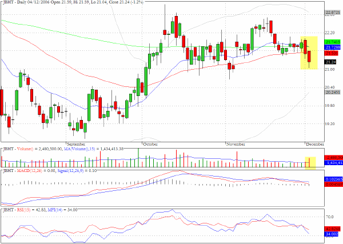Click the red 0.004569 MACD value tag
Image resolution: width=343 pixels, height=244 pixels.
pos(334,185)
